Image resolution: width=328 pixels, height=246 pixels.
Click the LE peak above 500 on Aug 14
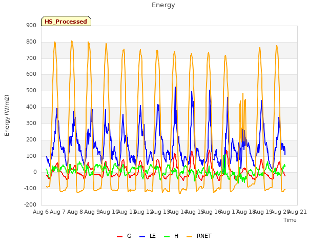click(175, 88)
